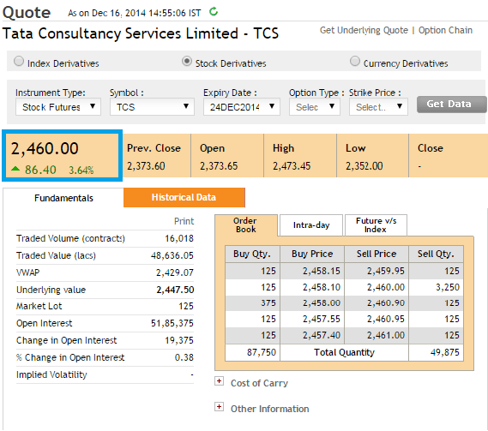Click the Change in Open Interest 19,375
The image size is (488, 431).
click(x=179, y=340)
